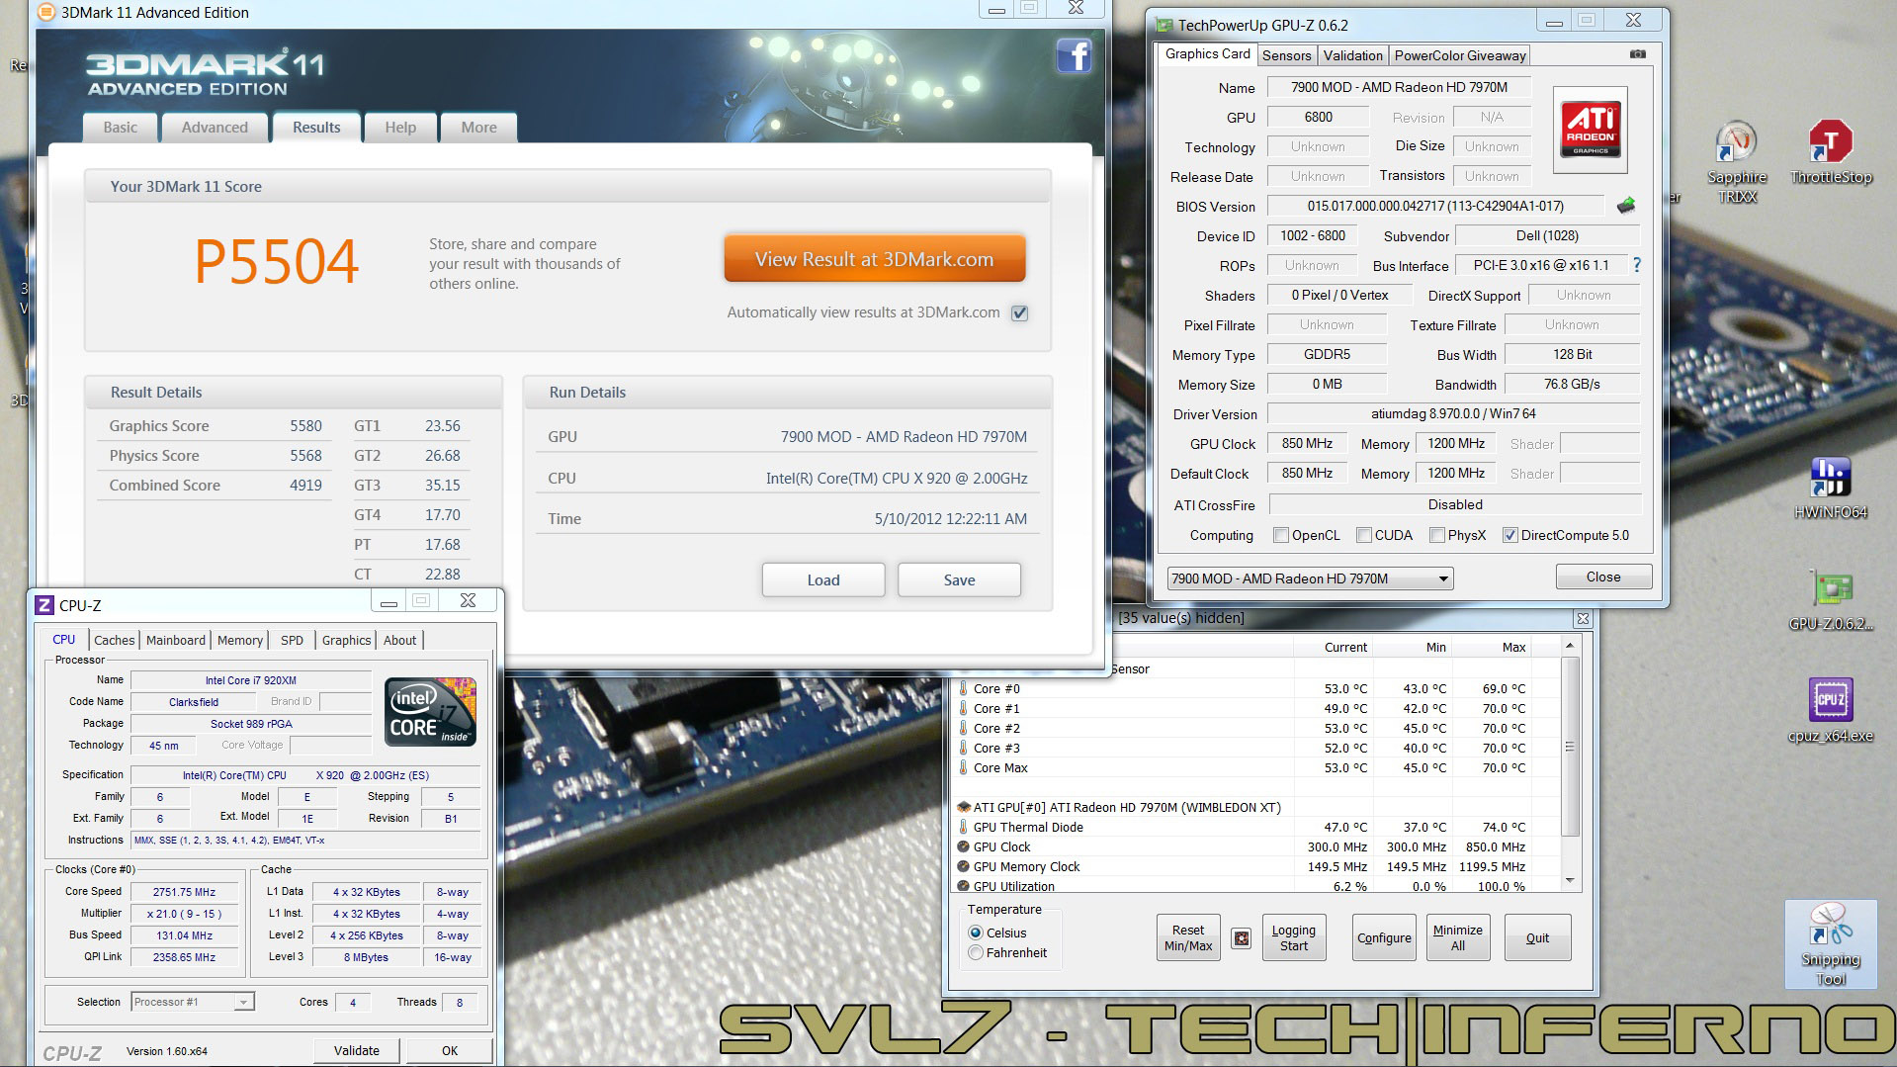Click the Core #0 thermometer icon
1897x1067 pixels.
(x=964, y=688)
